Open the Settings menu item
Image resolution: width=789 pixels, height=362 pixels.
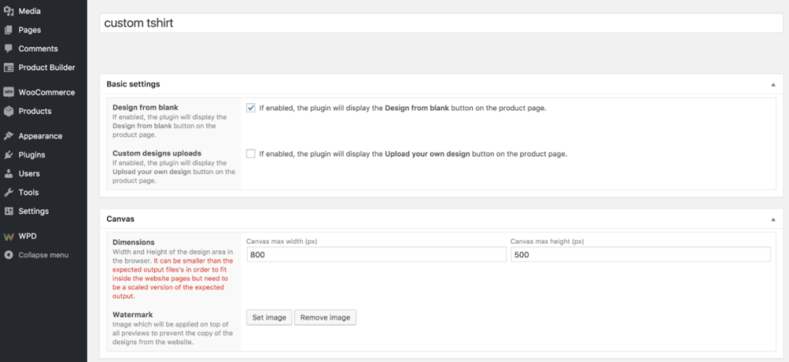coord(33,211)
